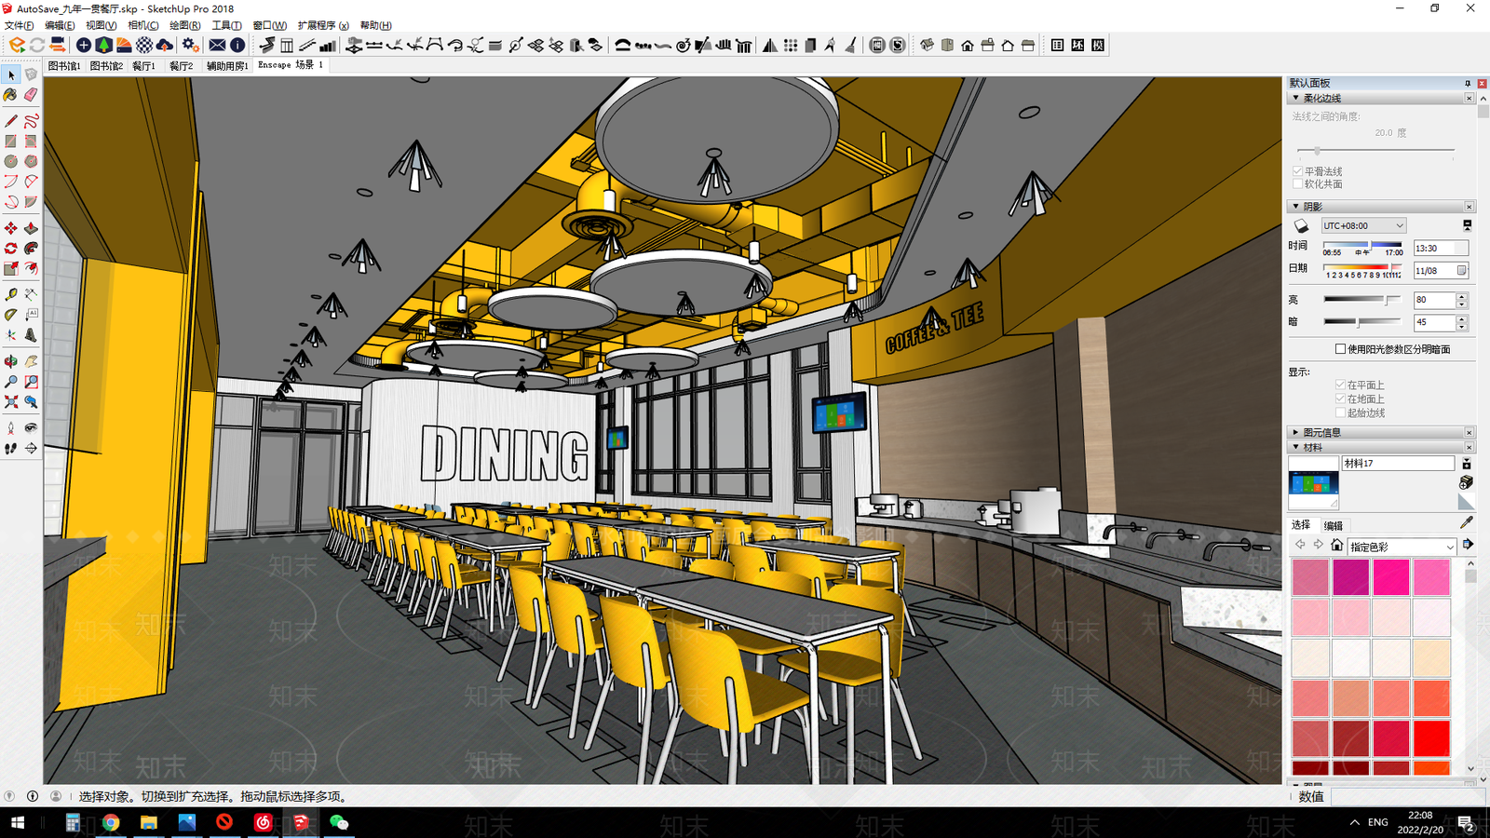1490x838 pixels.
Task: Enable 使用阳光参数区分明暗面 checkbox
Action: [1340, 349]
